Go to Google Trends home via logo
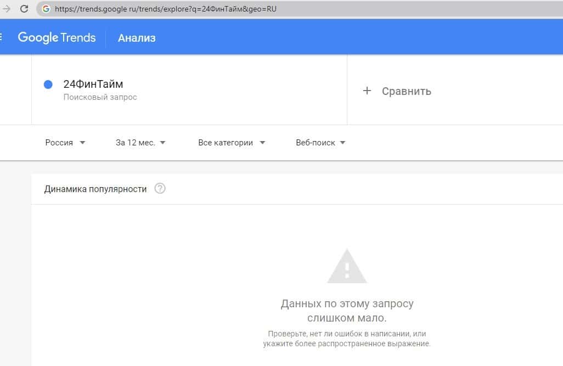This screenshot has width=563, height=366. (x=57, y=37)
